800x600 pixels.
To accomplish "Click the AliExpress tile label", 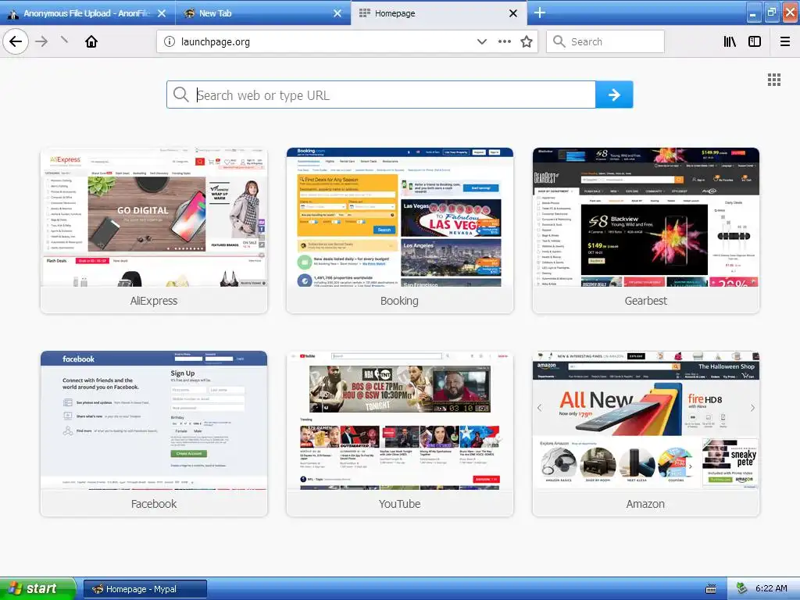I will tap(154, 301).
